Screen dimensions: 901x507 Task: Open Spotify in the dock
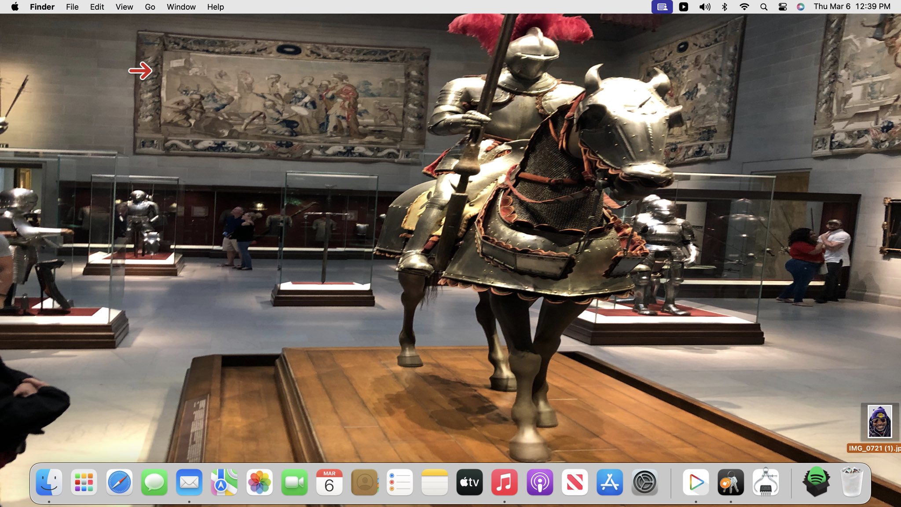[816, 482]
